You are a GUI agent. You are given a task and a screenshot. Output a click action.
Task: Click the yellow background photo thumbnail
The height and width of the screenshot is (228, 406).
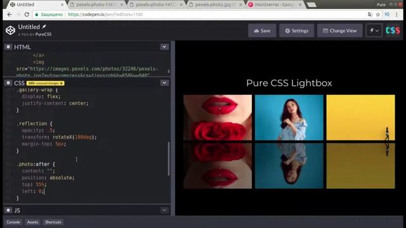(361, 118)
